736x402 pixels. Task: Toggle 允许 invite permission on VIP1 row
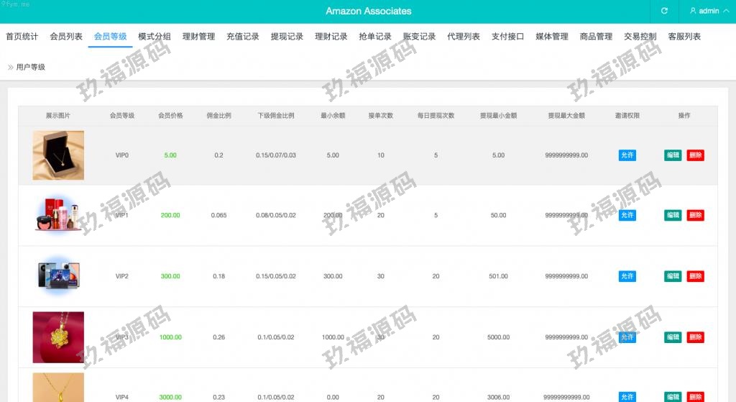click(x=627, y=215)
